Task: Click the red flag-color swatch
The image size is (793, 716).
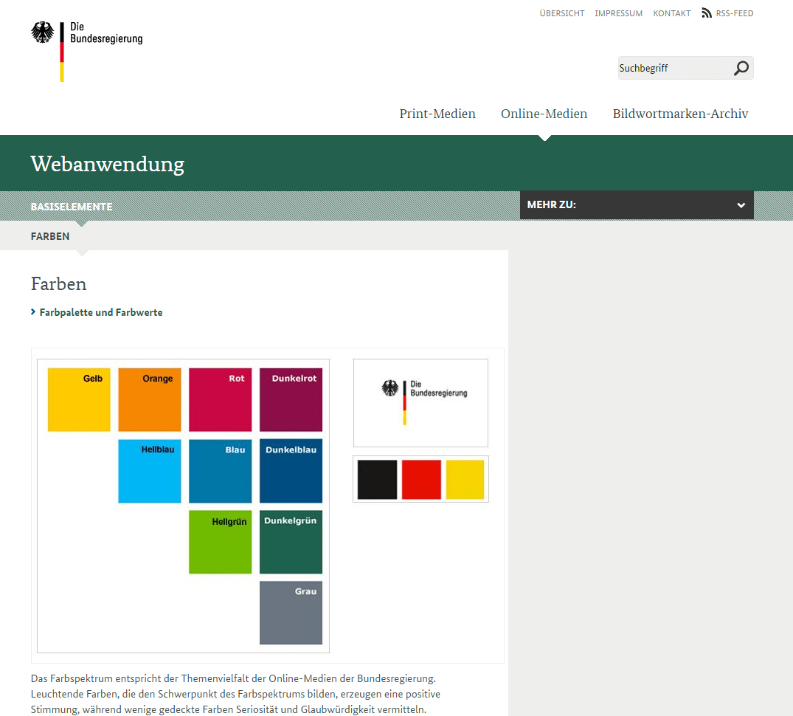Action: click(421, 480)
